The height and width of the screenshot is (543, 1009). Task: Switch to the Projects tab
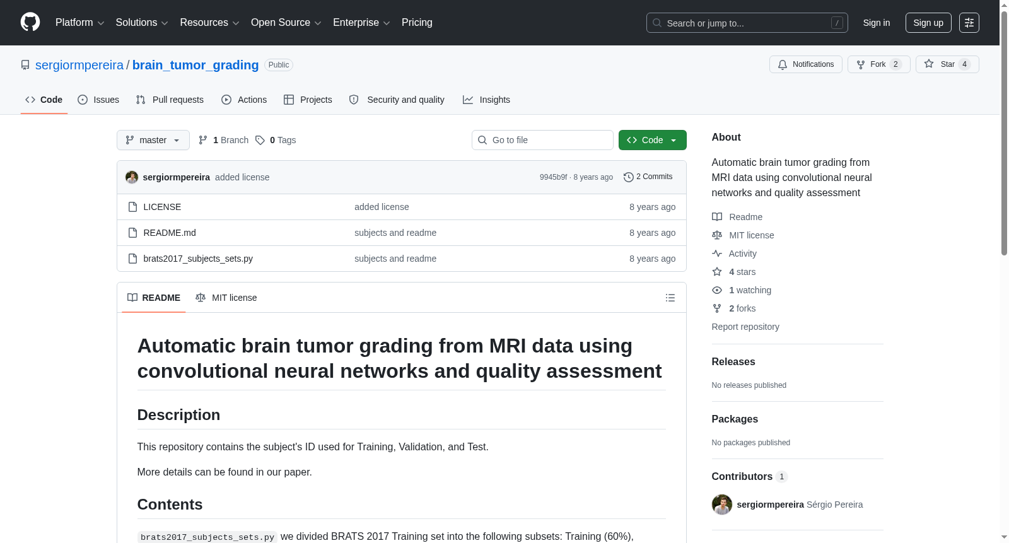[308, 100]
